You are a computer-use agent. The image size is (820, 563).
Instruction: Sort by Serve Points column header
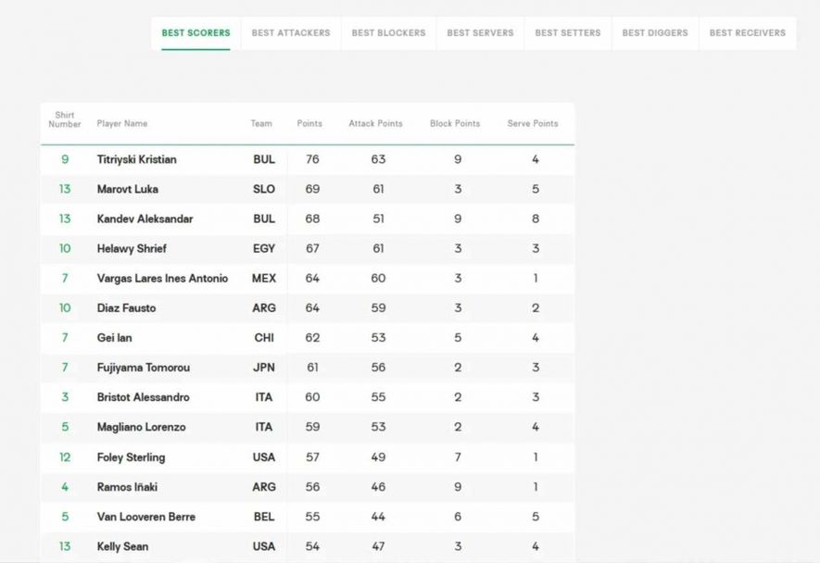[533, 124]
